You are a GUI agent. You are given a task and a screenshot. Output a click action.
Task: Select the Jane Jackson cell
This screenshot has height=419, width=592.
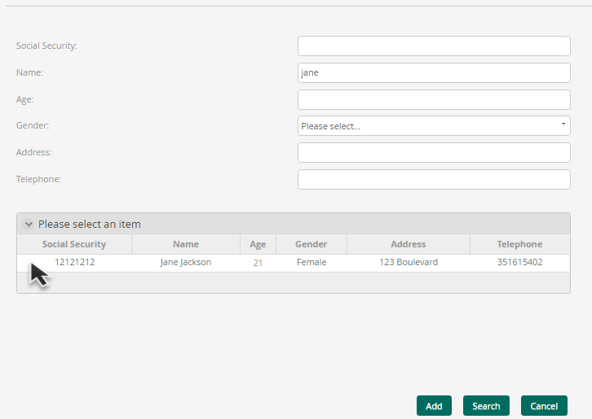(x=186, y=263)
